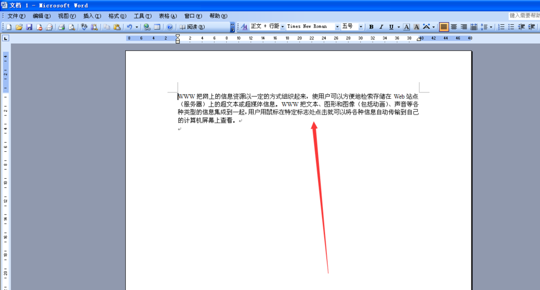Click the word Web in the paragraph
Screen dimensions: 540x290
pyautogui.click(x=399, y=97)
